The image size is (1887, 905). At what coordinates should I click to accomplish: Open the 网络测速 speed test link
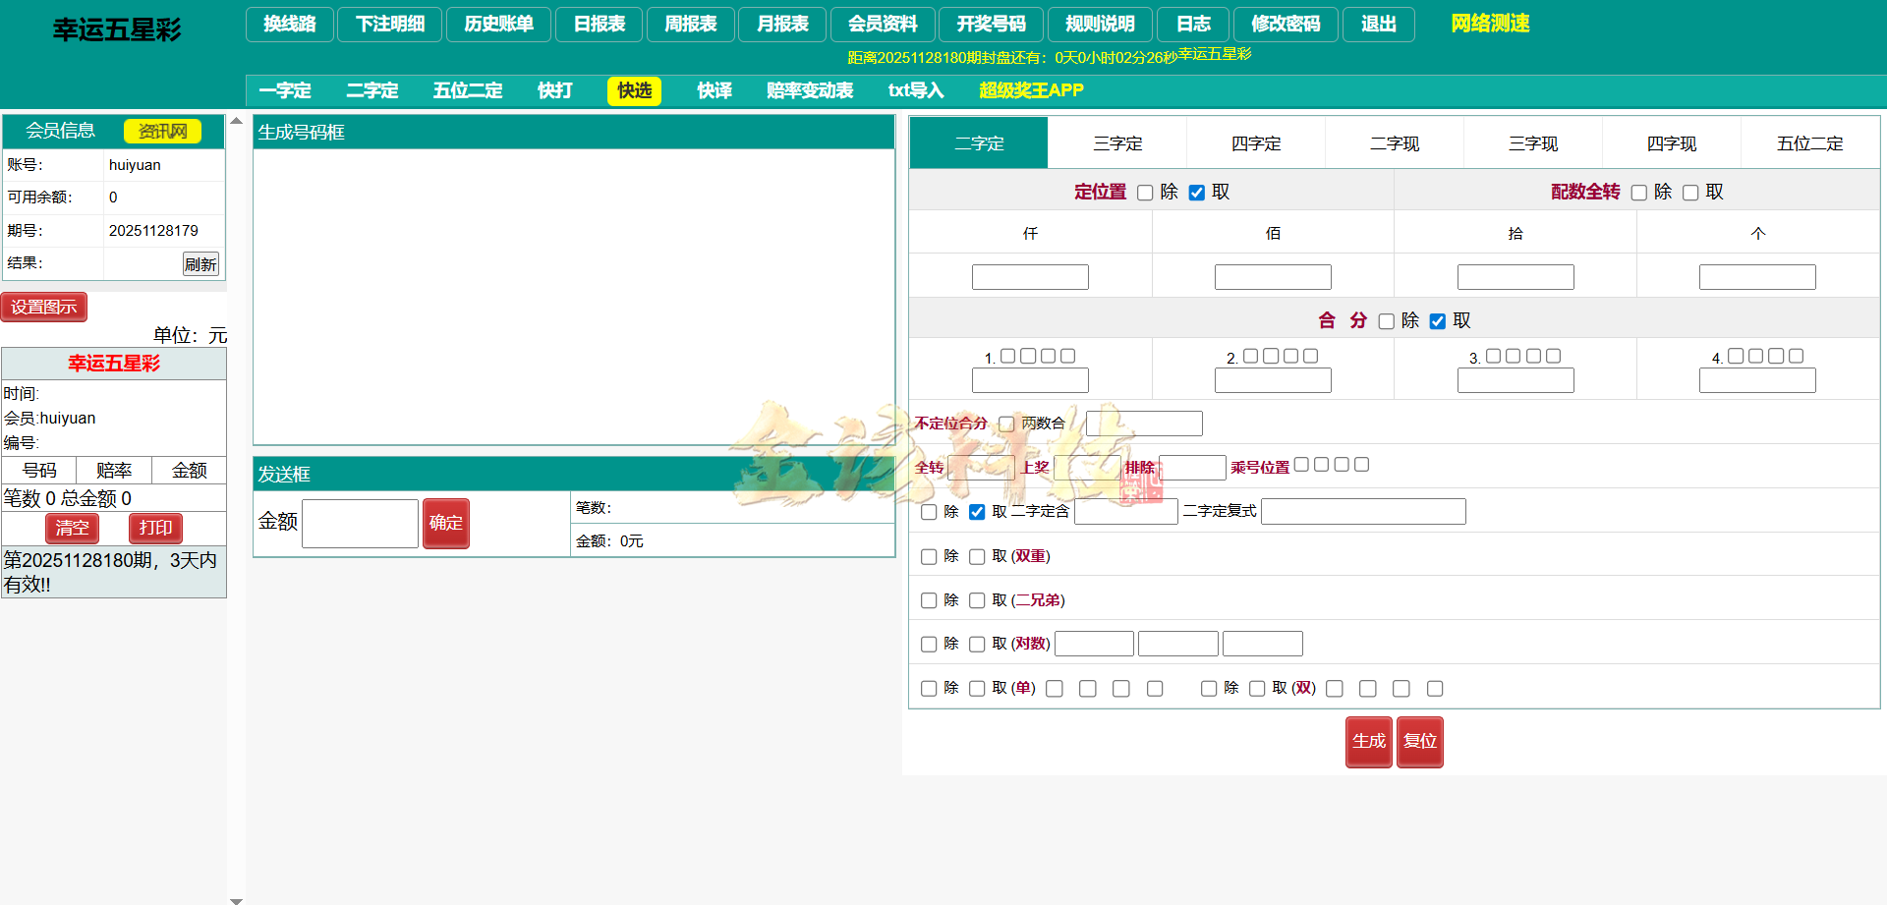pyautogui.click(x=1489, y=24)
